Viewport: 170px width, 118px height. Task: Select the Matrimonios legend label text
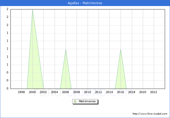pos(87,101)
